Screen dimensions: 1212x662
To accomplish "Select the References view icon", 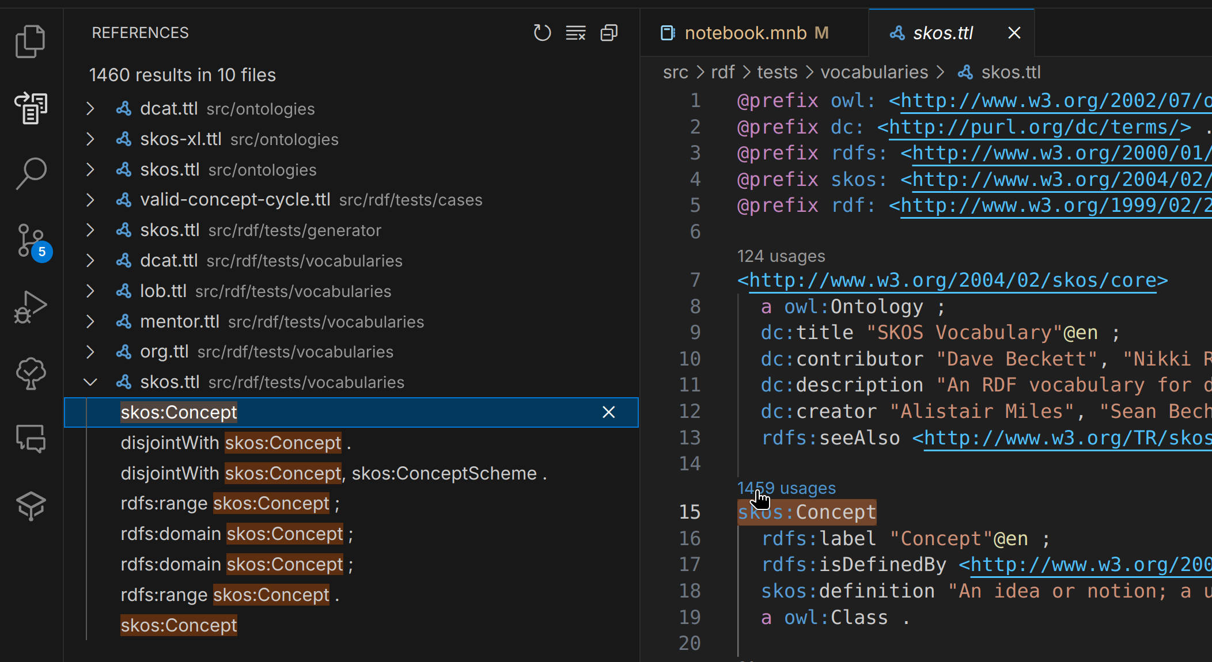I will 30,108.
